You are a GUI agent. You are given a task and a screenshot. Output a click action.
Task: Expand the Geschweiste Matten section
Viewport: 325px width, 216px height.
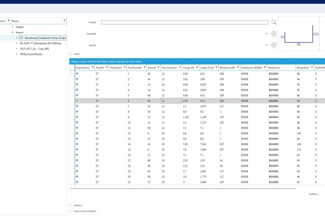click(x=71, y=211)
